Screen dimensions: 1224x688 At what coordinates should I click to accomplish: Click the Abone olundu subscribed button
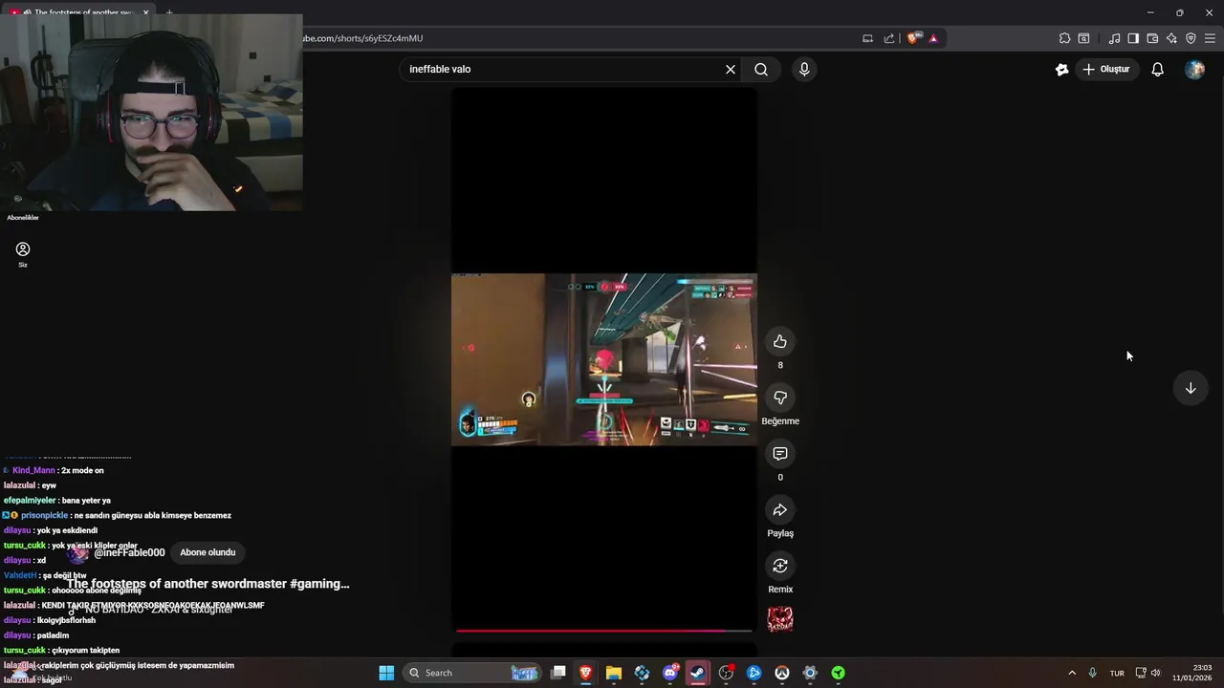[x=208, y=552]
